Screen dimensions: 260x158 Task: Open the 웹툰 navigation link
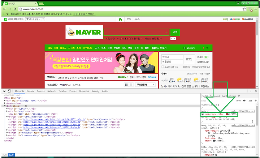pos(147,48)
